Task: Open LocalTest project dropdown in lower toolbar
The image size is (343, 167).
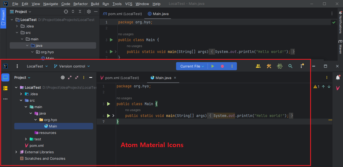Action: [x=37, y=66]
